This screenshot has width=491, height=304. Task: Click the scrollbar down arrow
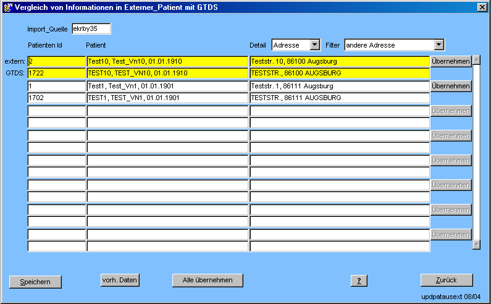tap(476, 245)
